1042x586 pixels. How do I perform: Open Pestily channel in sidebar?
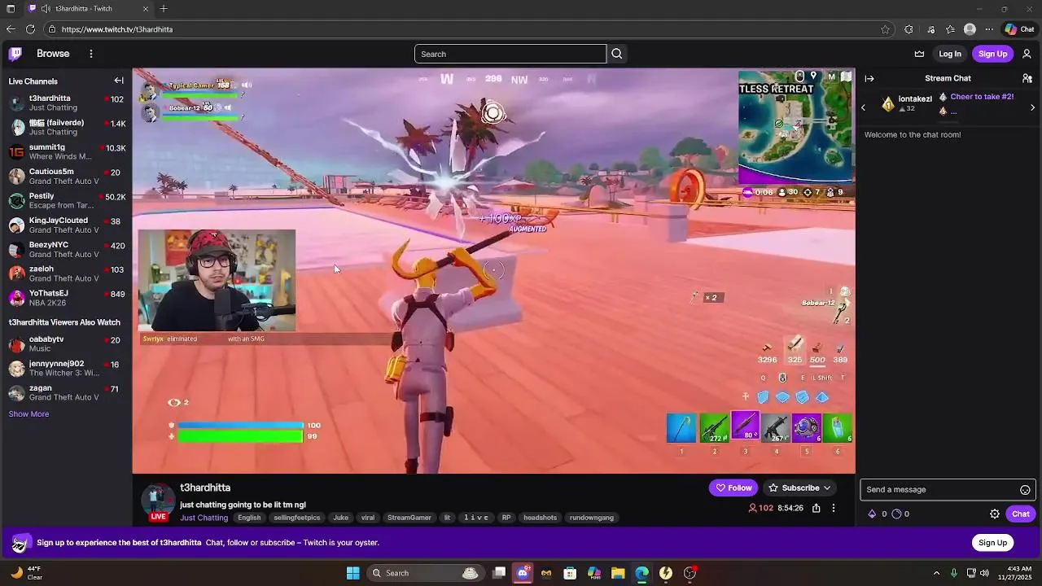point(66,200)
